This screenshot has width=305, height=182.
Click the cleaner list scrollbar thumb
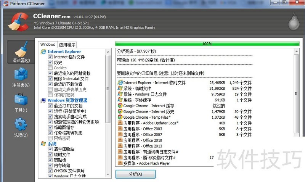pyautogui.click(x=108, y=89)
